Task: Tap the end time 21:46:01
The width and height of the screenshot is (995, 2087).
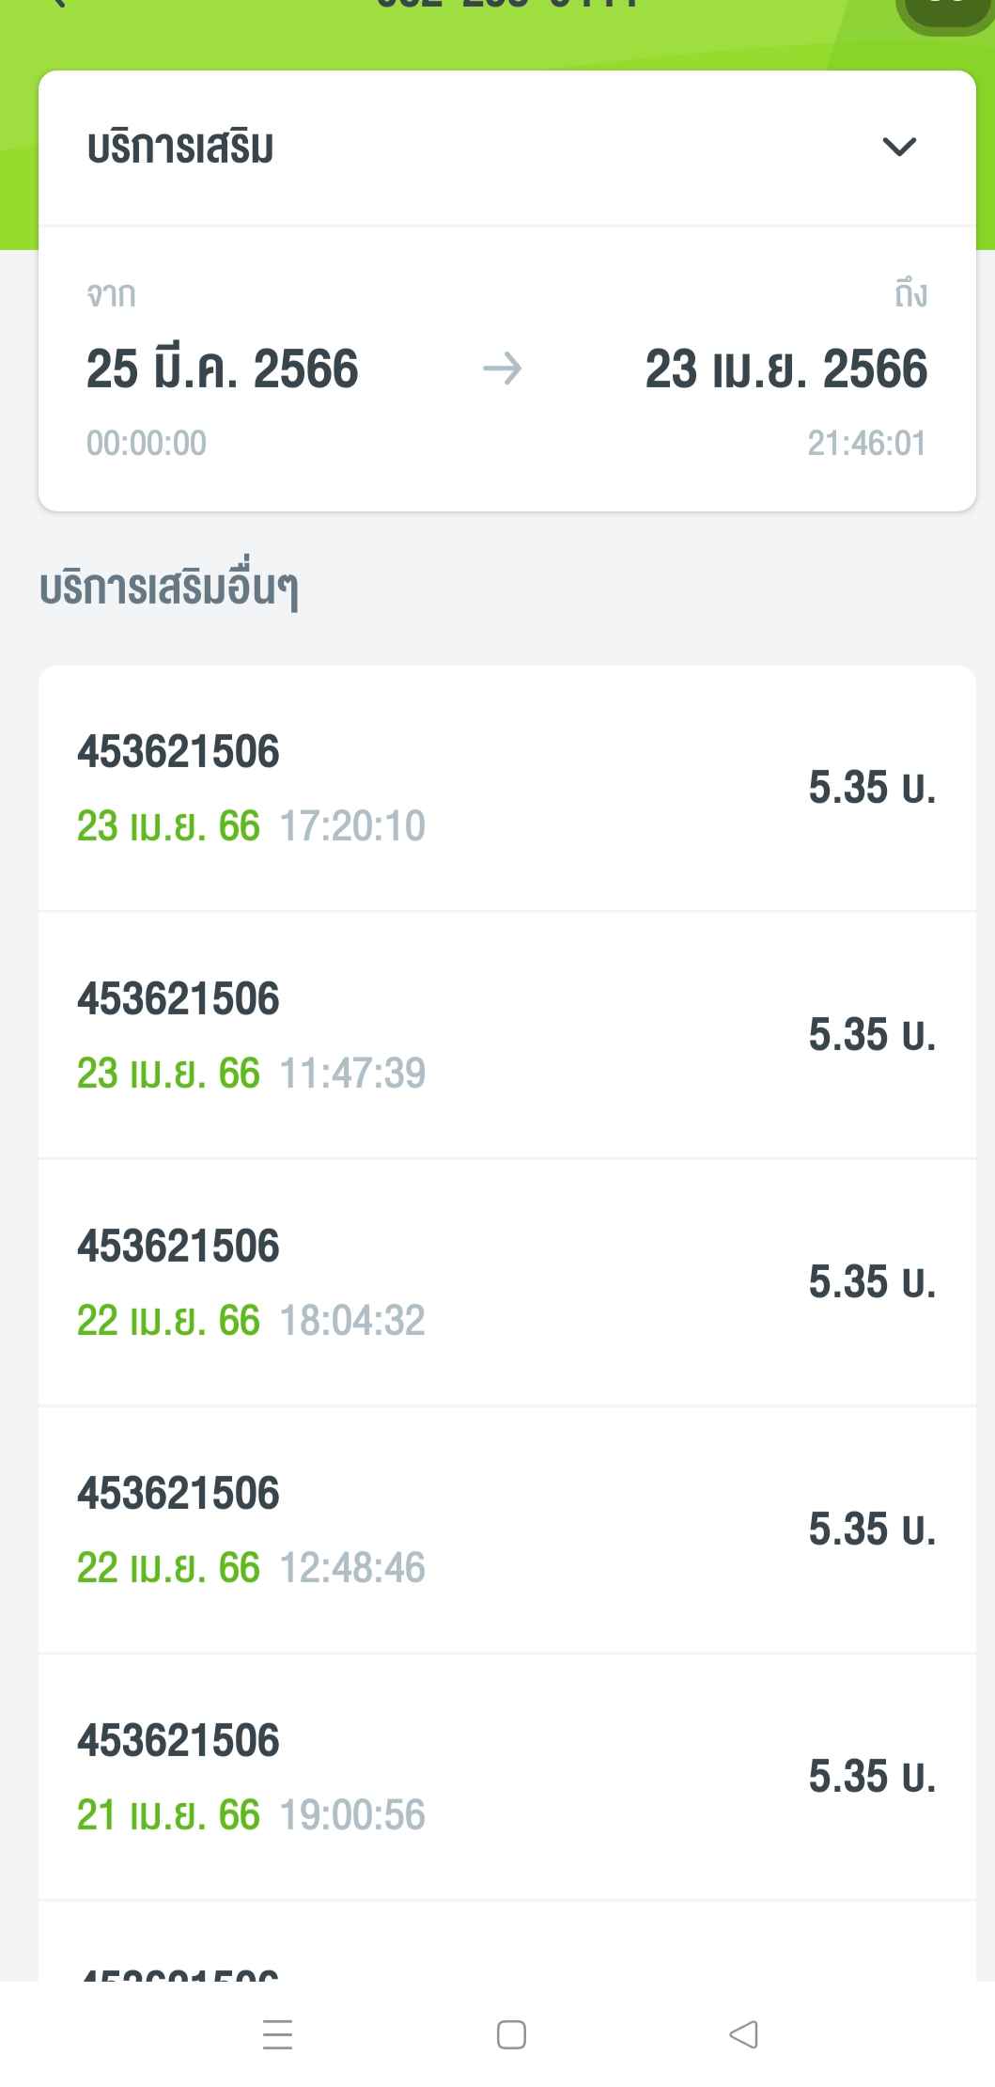Action: coord(866,443)
